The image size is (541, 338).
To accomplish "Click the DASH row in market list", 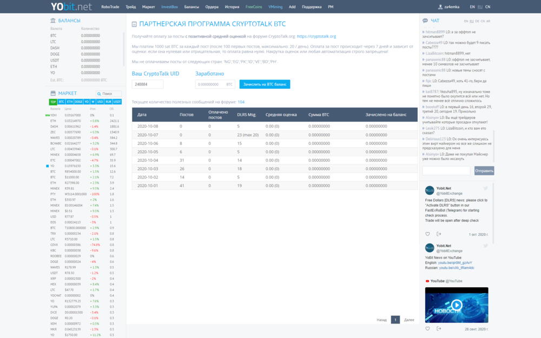I will tap(84, 127).
